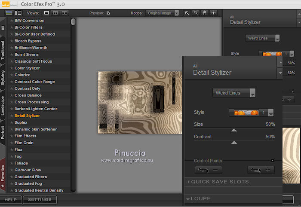Open the SETTINGS button
The height and width of the screenshot is (207, 301).
click(x=40, y=200)
